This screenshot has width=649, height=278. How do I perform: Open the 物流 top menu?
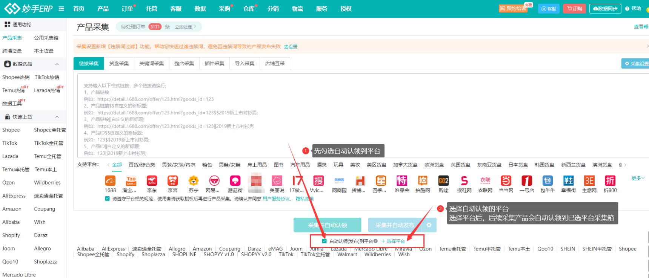[297, 9]
